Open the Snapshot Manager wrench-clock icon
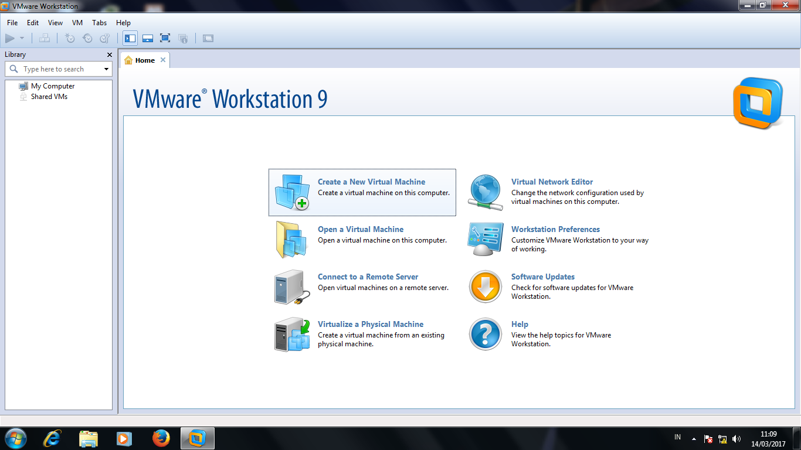801x450 pixels. tap(105, 39)
